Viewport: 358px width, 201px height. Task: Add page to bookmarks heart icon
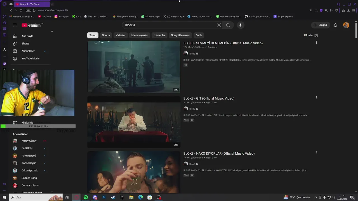[x=336, y=10]
